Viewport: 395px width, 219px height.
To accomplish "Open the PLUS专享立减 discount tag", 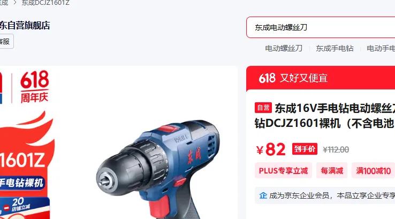I will 283,171.
